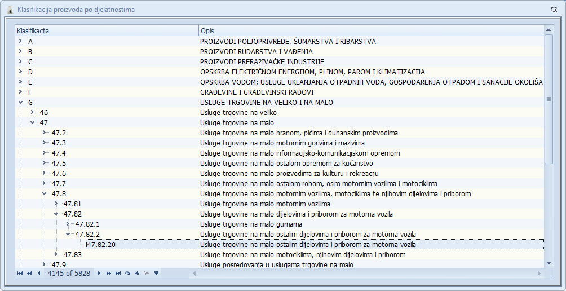The image size is (566, 291).
Task: Expand node 46 wholesale trade
Action: [x=33, y=112]
